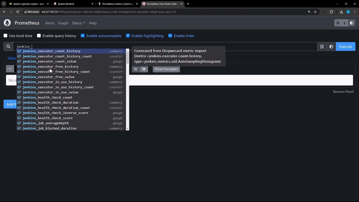Click the search magnifier beside the expression box

pos(8,47)
